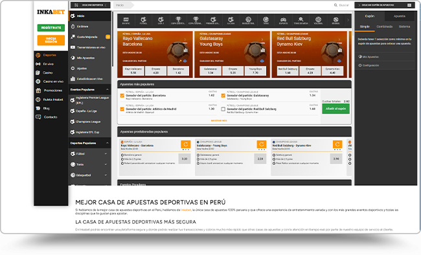Expand the Fútbol sport submenu
Screen dimensions: 421x255
tap(106, 154)
